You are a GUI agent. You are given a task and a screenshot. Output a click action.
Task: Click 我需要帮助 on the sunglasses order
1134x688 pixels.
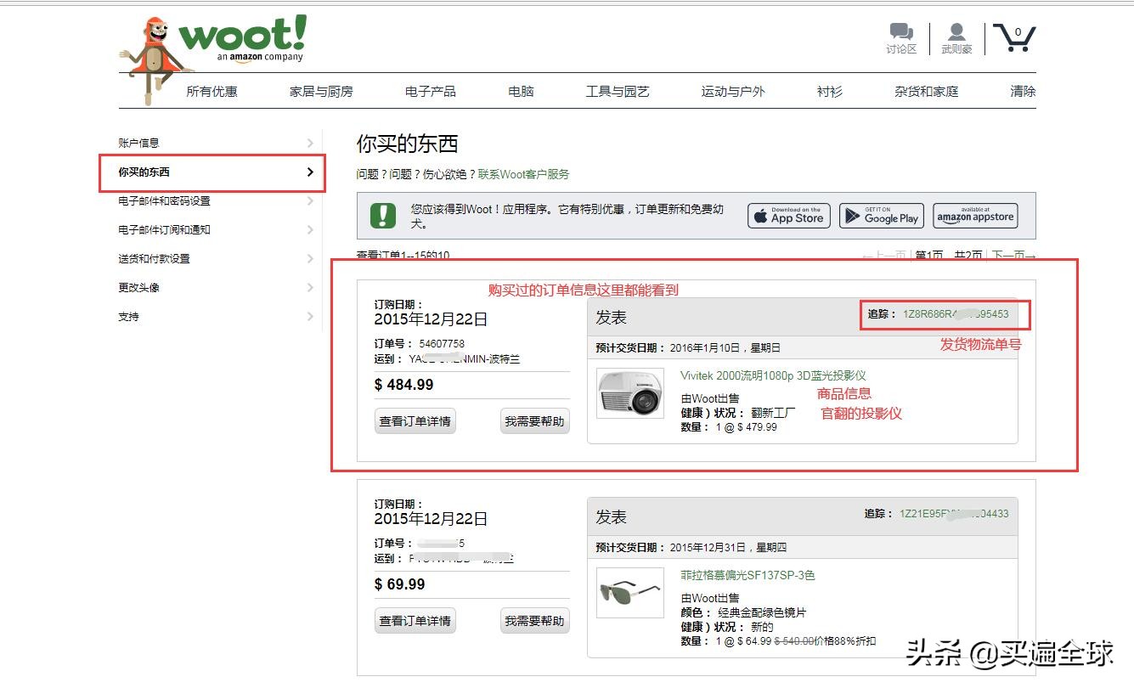tap(534, 620)
